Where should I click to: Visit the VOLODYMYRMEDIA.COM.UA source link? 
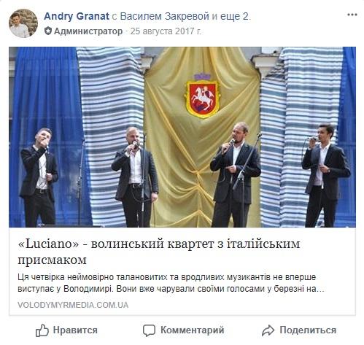pos(73,305)
